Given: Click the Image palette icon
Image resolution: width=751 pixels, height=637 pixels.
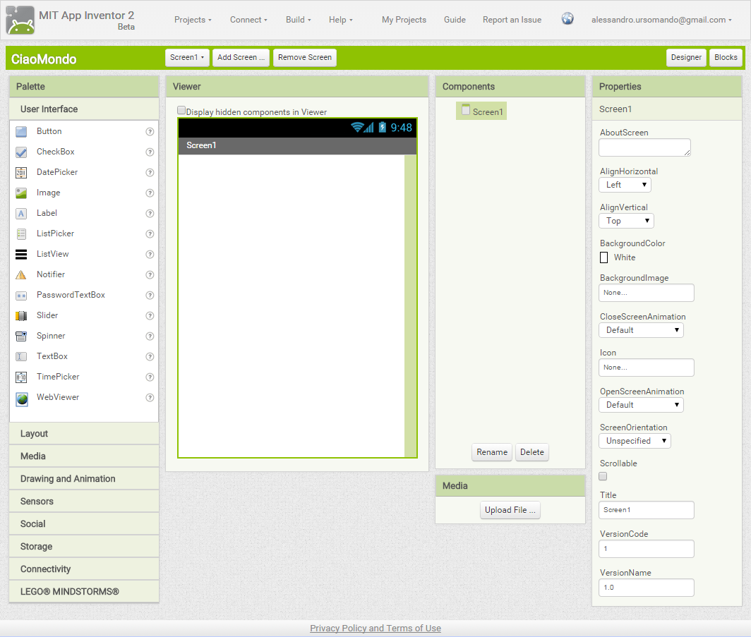Looking at the screenshot, I should pyautogui.click(x=21, y=193).
